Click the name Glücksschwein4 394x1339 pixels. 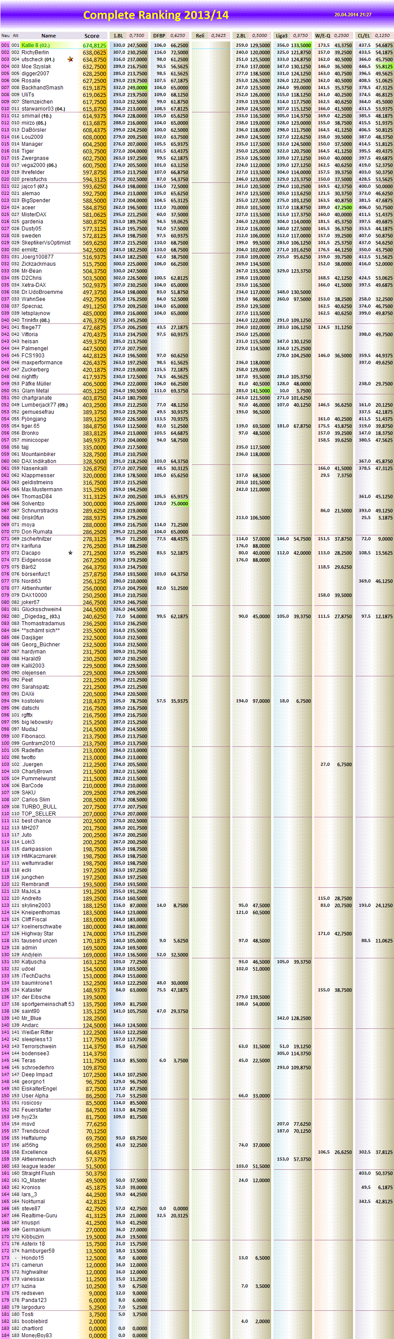click(41, 609)
